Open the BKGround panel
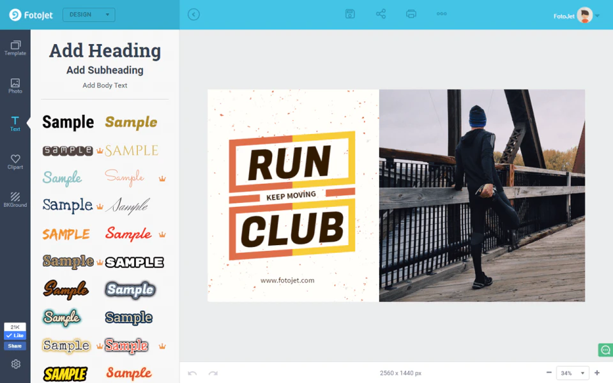 [x=15, y=200]
